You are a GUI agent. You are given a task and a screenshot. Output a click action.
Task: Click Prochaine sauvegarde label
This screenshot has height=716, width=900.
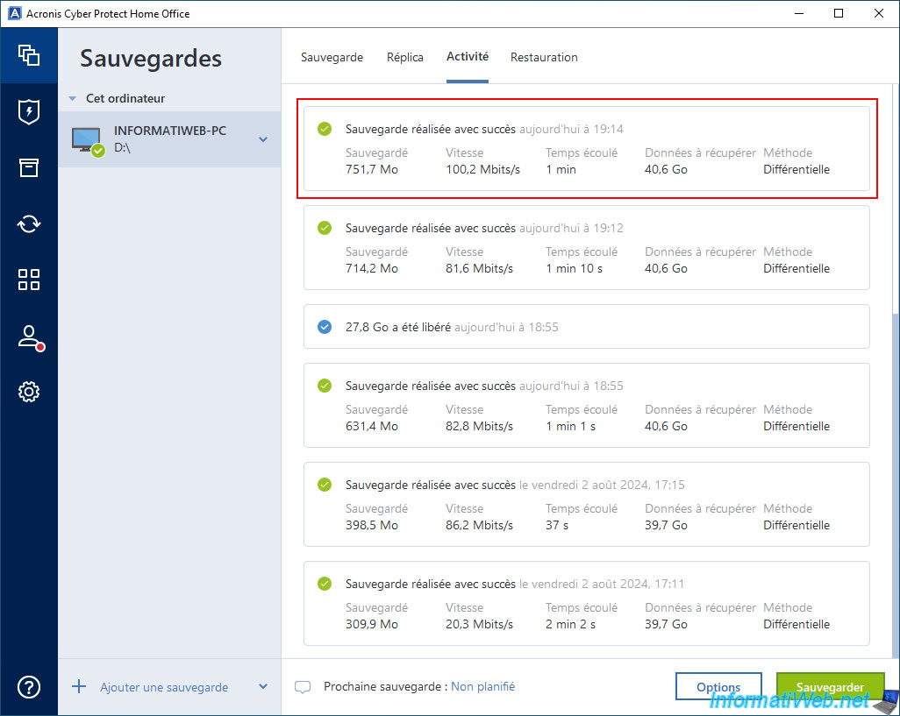[386, 686]
